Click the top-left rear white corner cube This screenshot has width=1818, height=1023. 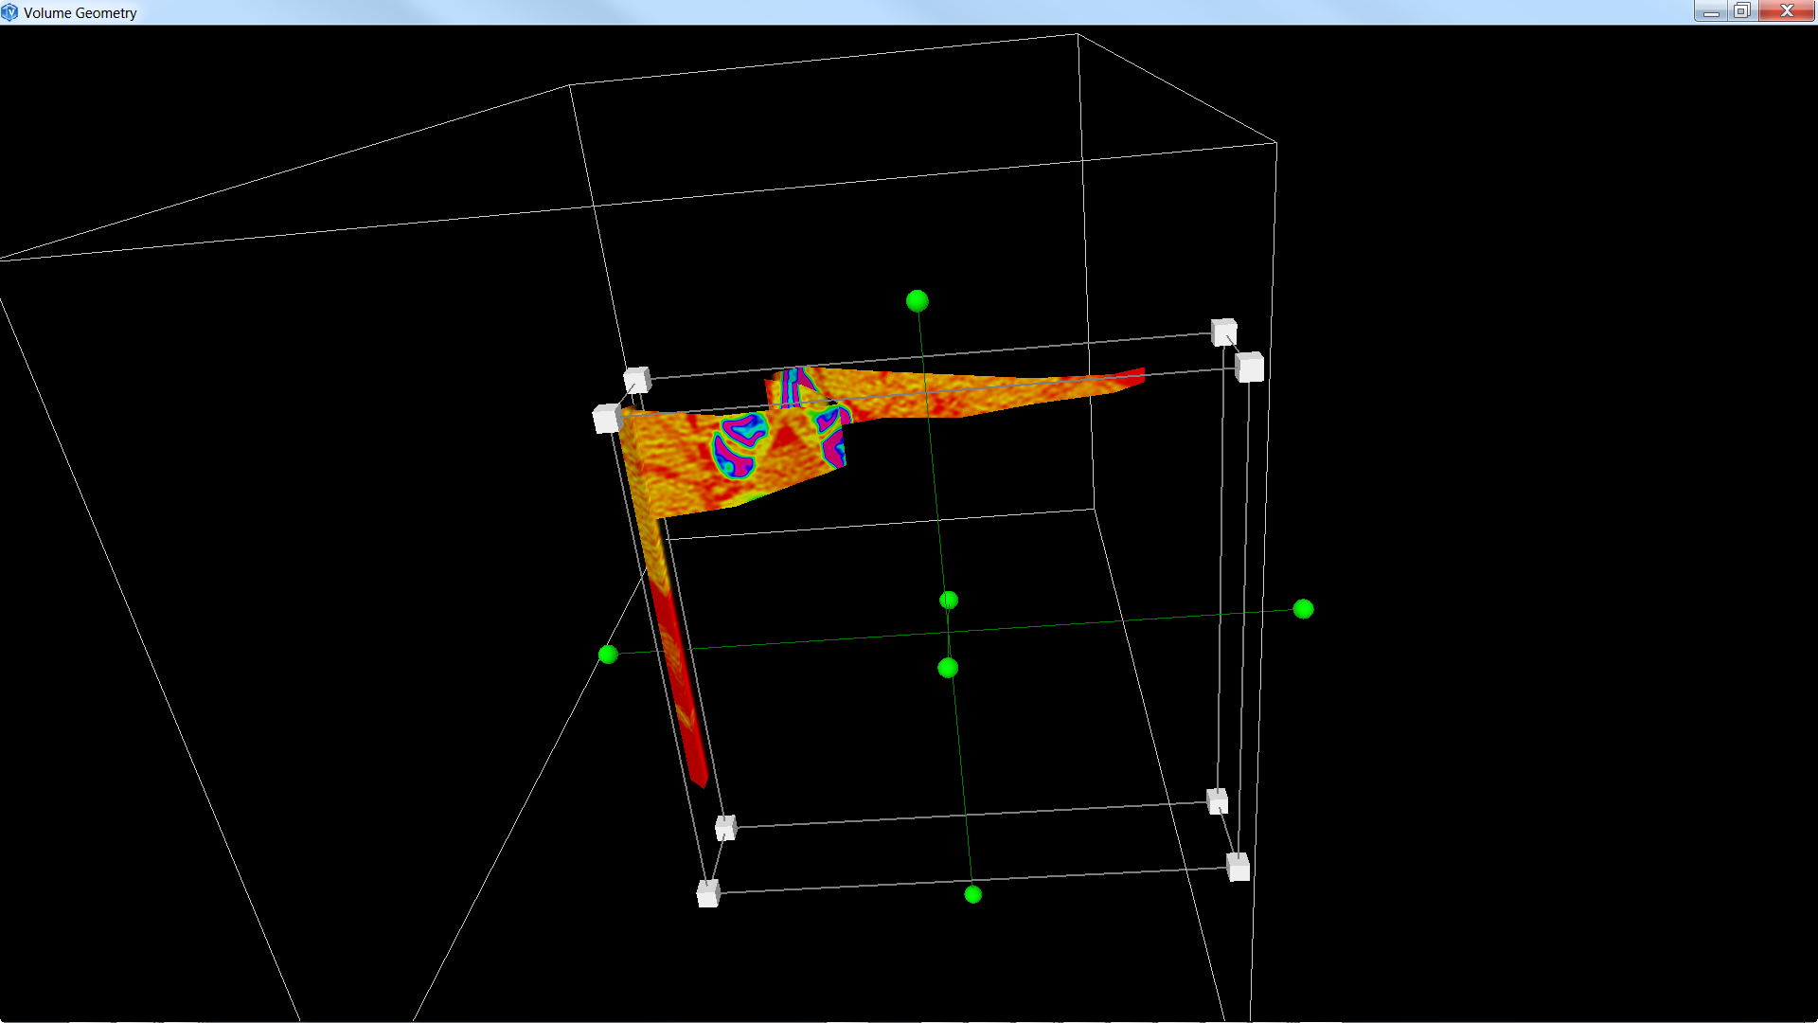(x=636, y=380)
